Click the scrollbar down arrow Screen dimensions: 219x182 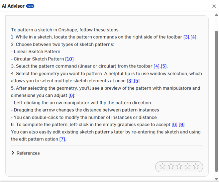point(216,179)
